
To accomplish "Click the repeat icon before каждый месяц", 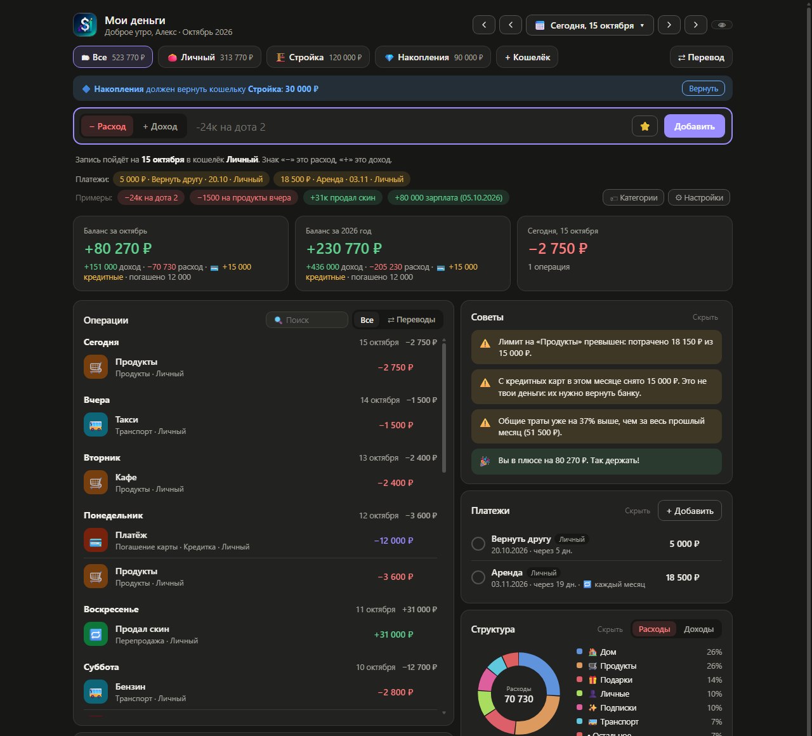I will [x=587, y=584].
